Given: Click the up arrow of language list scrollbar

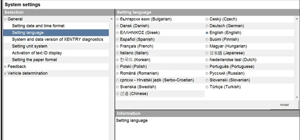Looking at the screenshot, I should 297,19.
